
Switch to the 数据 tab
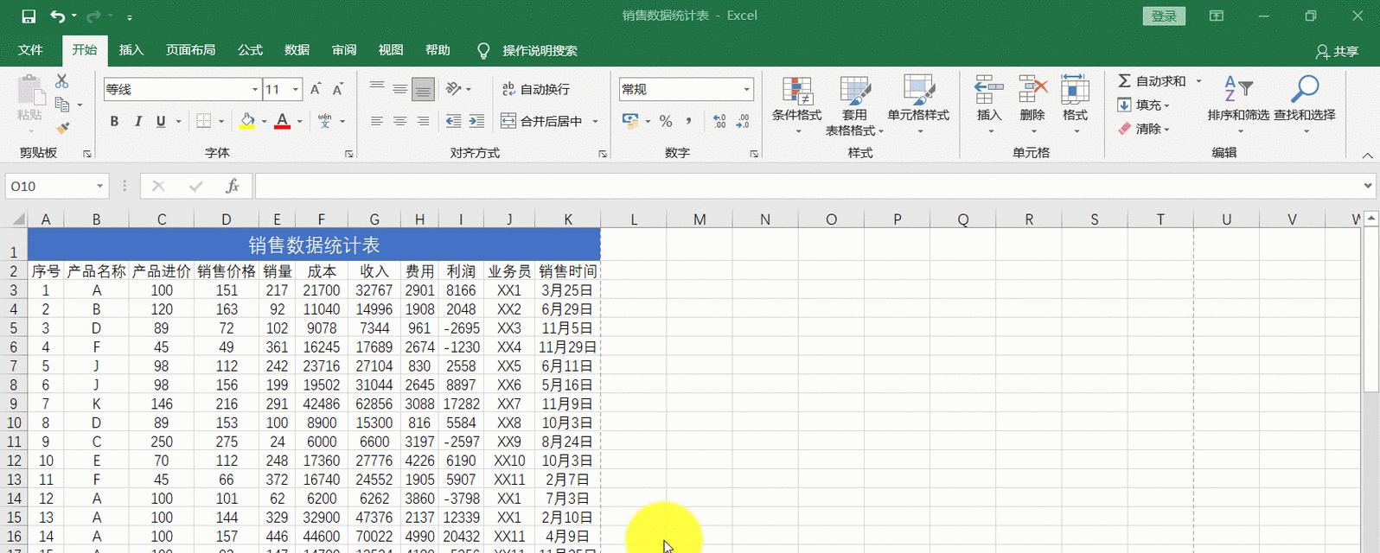(x=297, y=50)
